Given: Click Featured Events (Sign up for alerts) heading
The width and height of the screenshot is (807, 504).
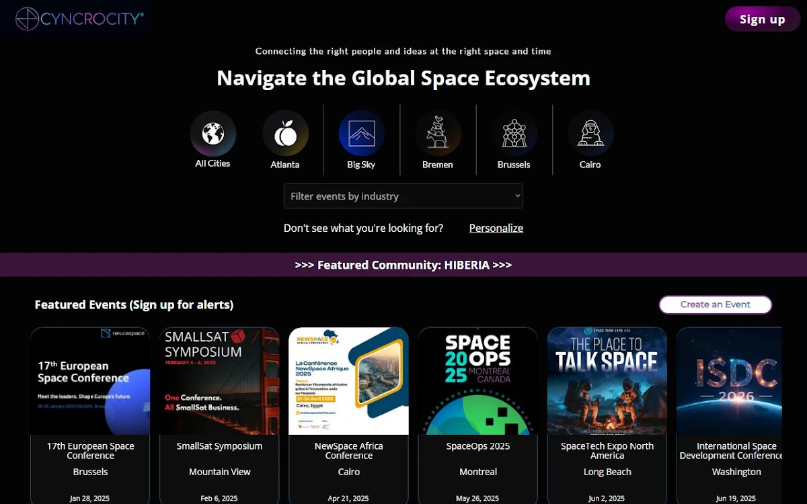Looking at the screenshot, I should pos(134,305).
